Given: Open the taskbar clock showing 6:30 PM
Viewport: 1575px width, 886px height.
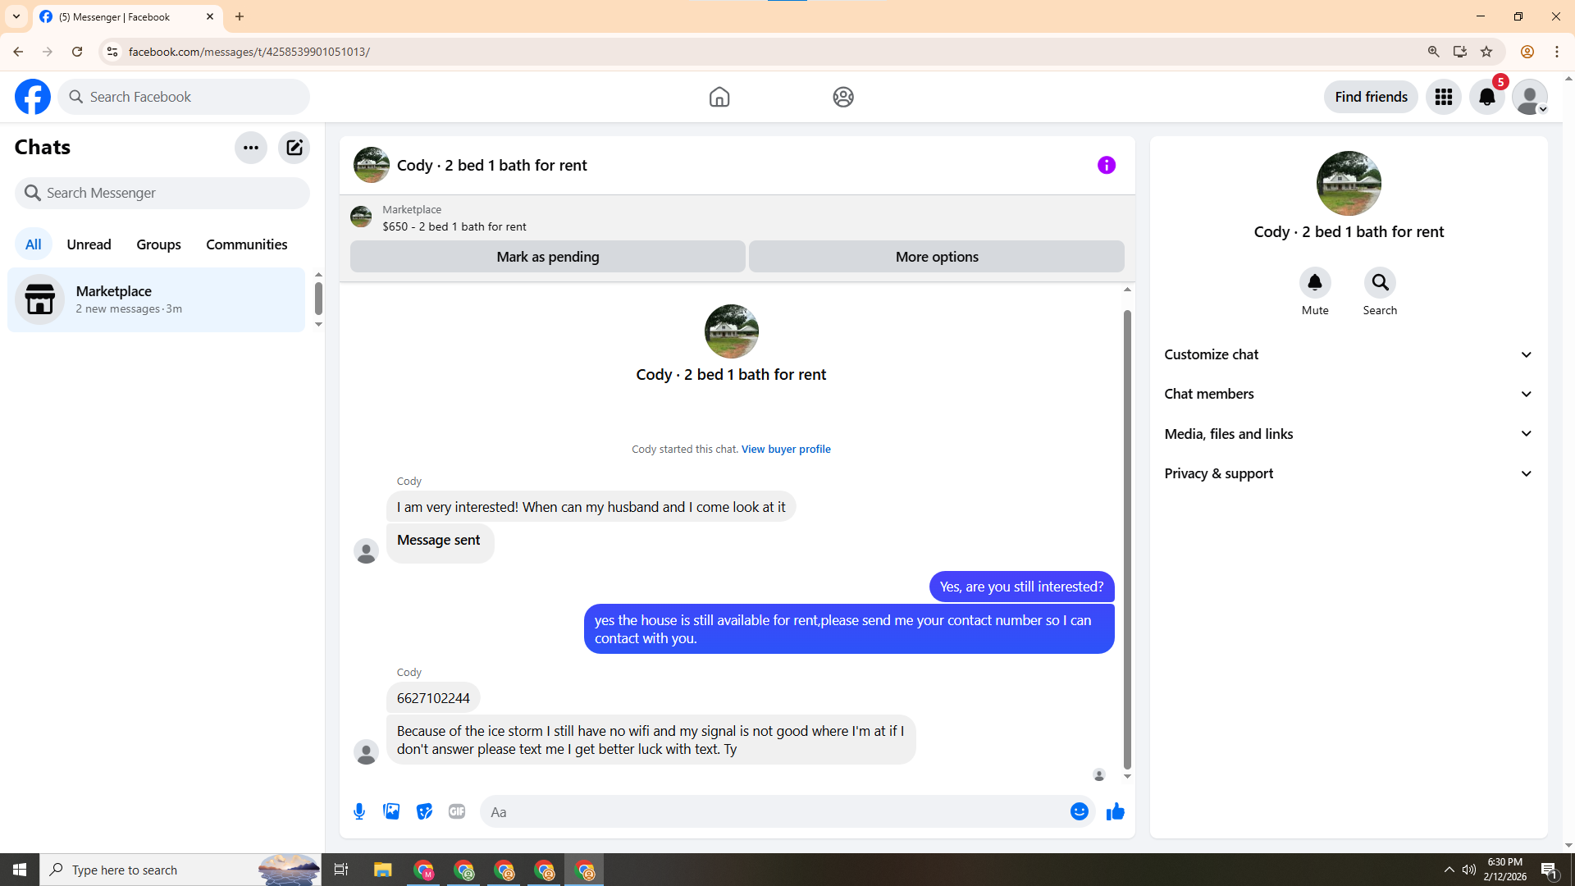Looking at the screenshot, I should pyautogui.click(x=1504, y=870).
